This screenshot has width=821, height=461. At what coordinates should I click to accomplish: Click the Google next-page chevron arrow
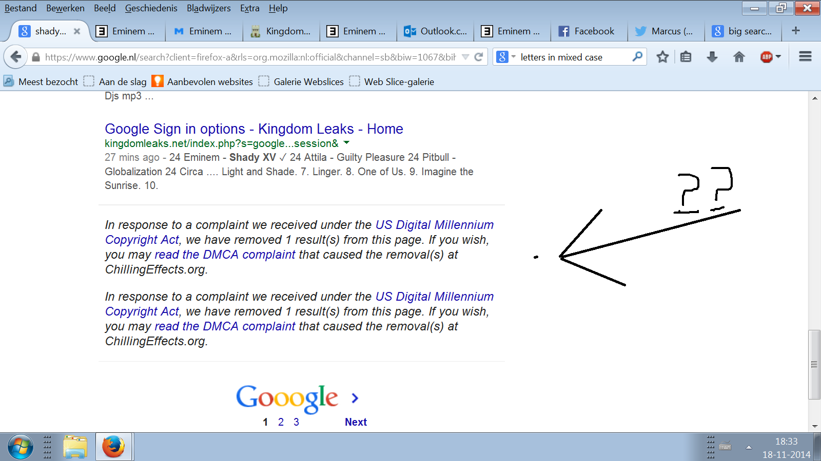(355, 398)
